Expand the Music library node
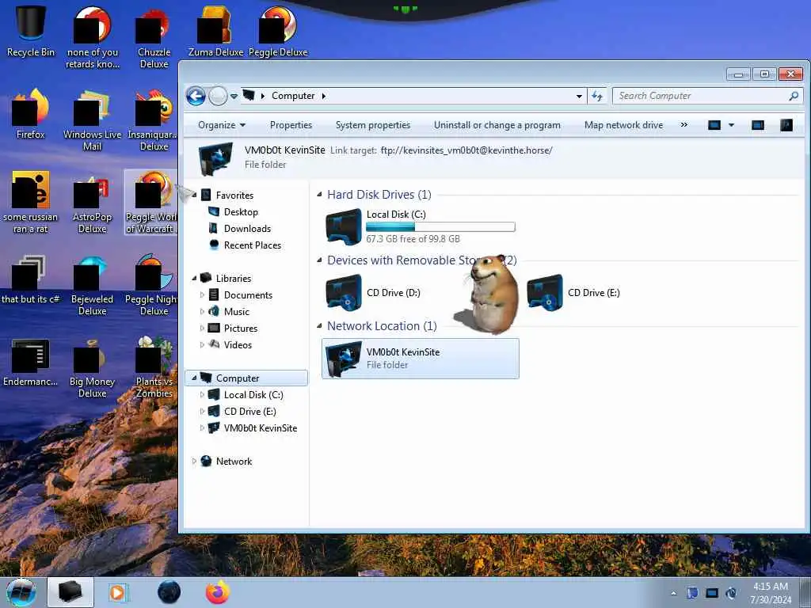 tap(202, 311)
